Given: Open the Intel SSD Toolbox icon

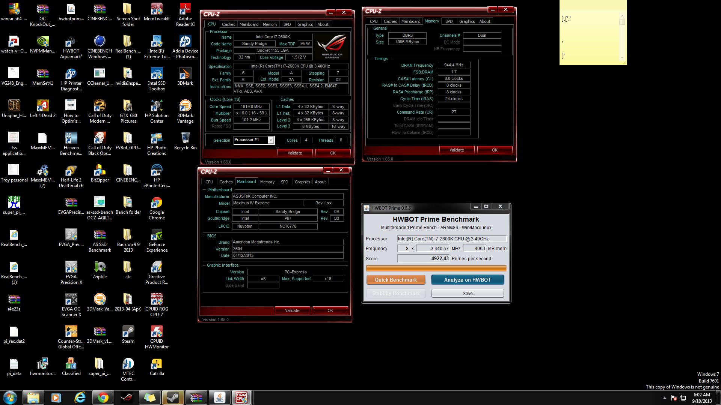Looking at the screenshot, I should click(x=157, y=79).
